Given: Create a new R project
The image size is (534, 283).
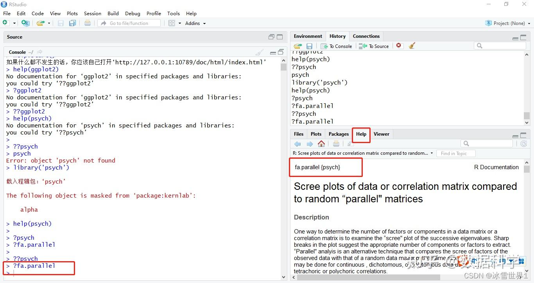Looking at the screenshot, I should pyautogui.click(x=25, y=23).
